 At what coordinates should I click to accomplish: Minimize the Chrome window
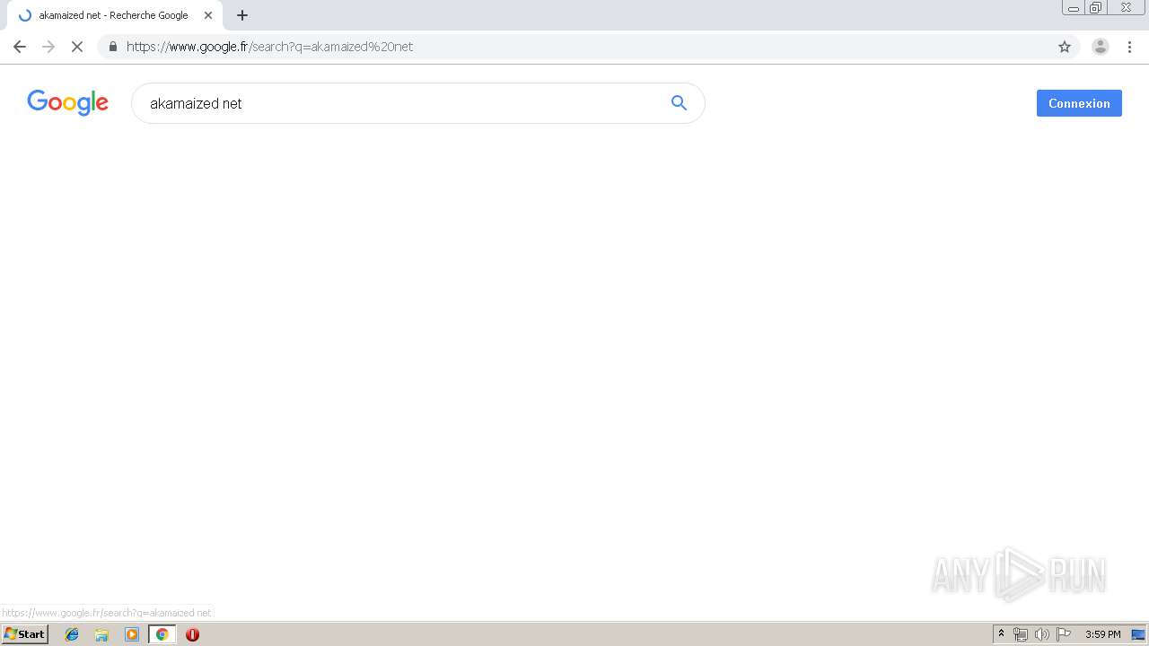click(1074, 8)
